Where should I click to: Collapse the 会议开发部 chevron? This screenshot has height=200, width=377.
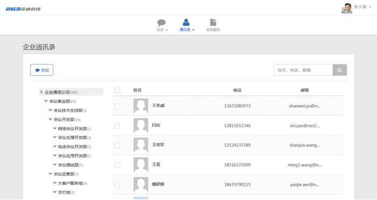(x=50, y=119)
